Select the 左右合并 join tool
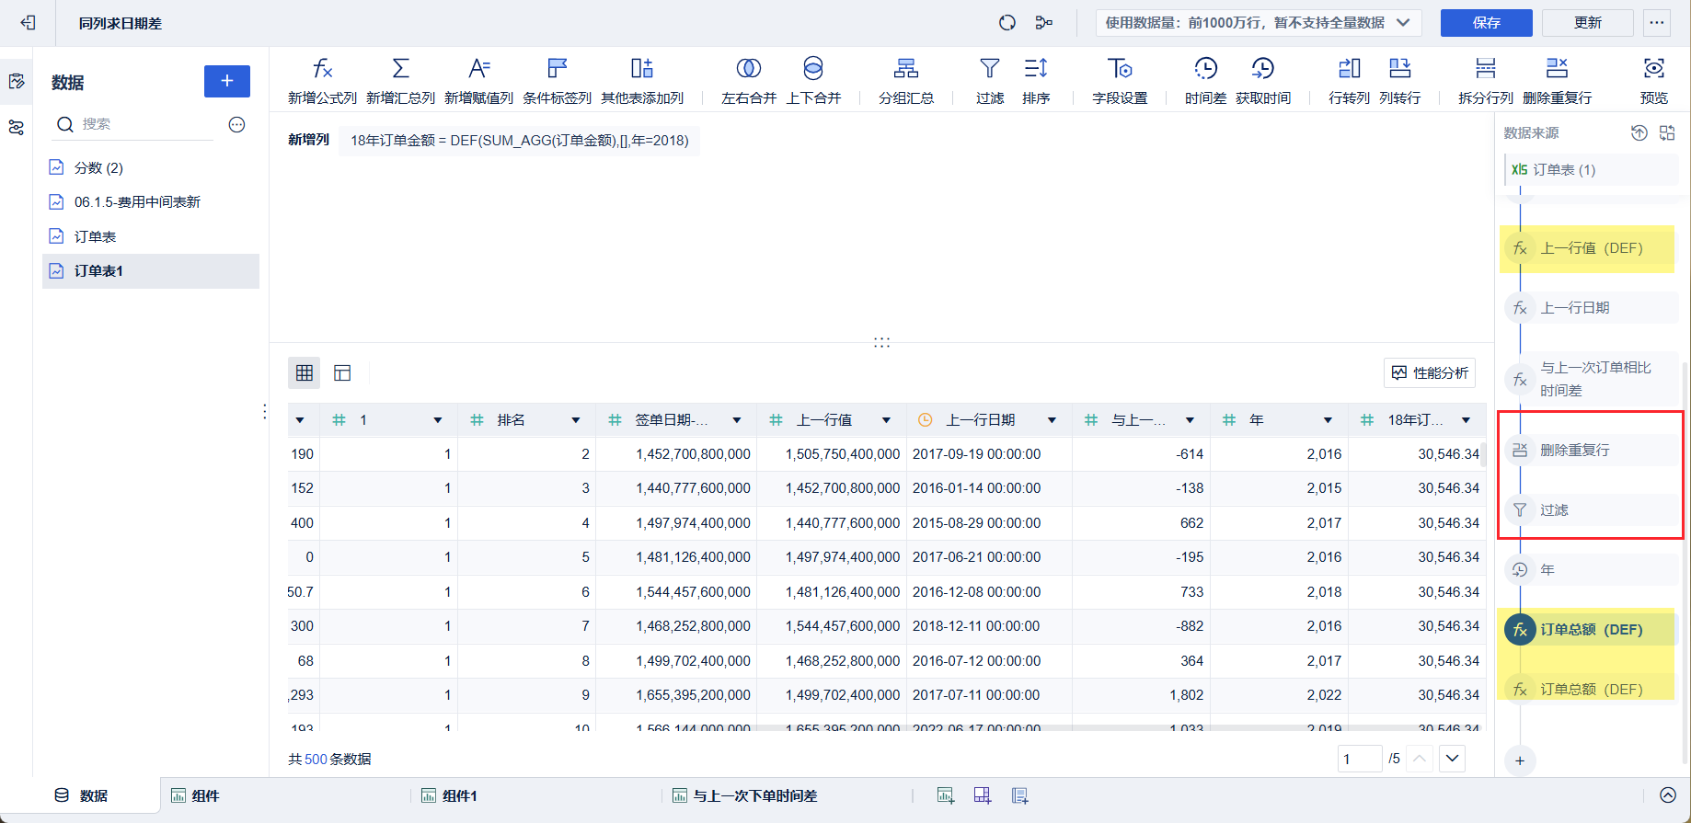1691x823 pixels. coord(749,80)
